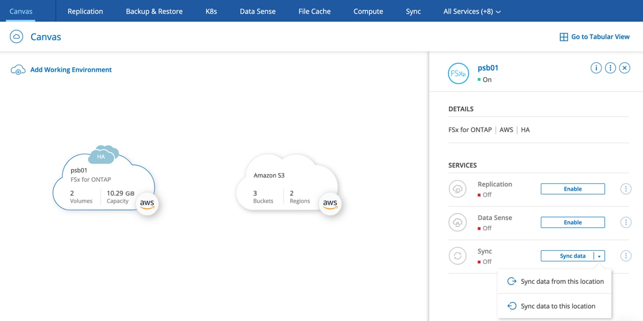Close the psb01 details panel

tap(625, 68)
